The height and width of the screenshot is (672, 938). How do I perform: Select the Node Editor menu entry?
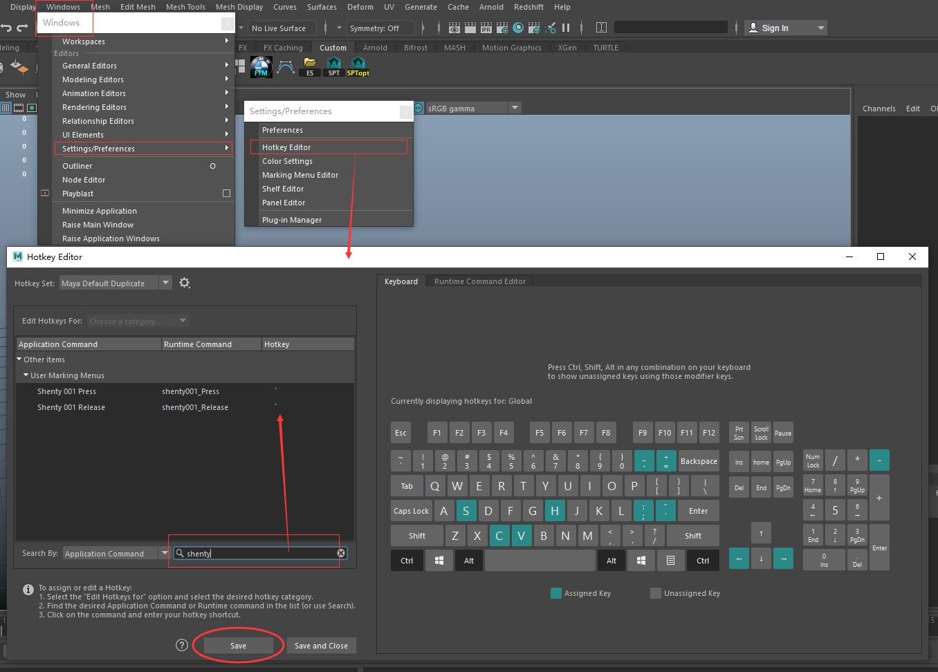(x=144, y=180)
